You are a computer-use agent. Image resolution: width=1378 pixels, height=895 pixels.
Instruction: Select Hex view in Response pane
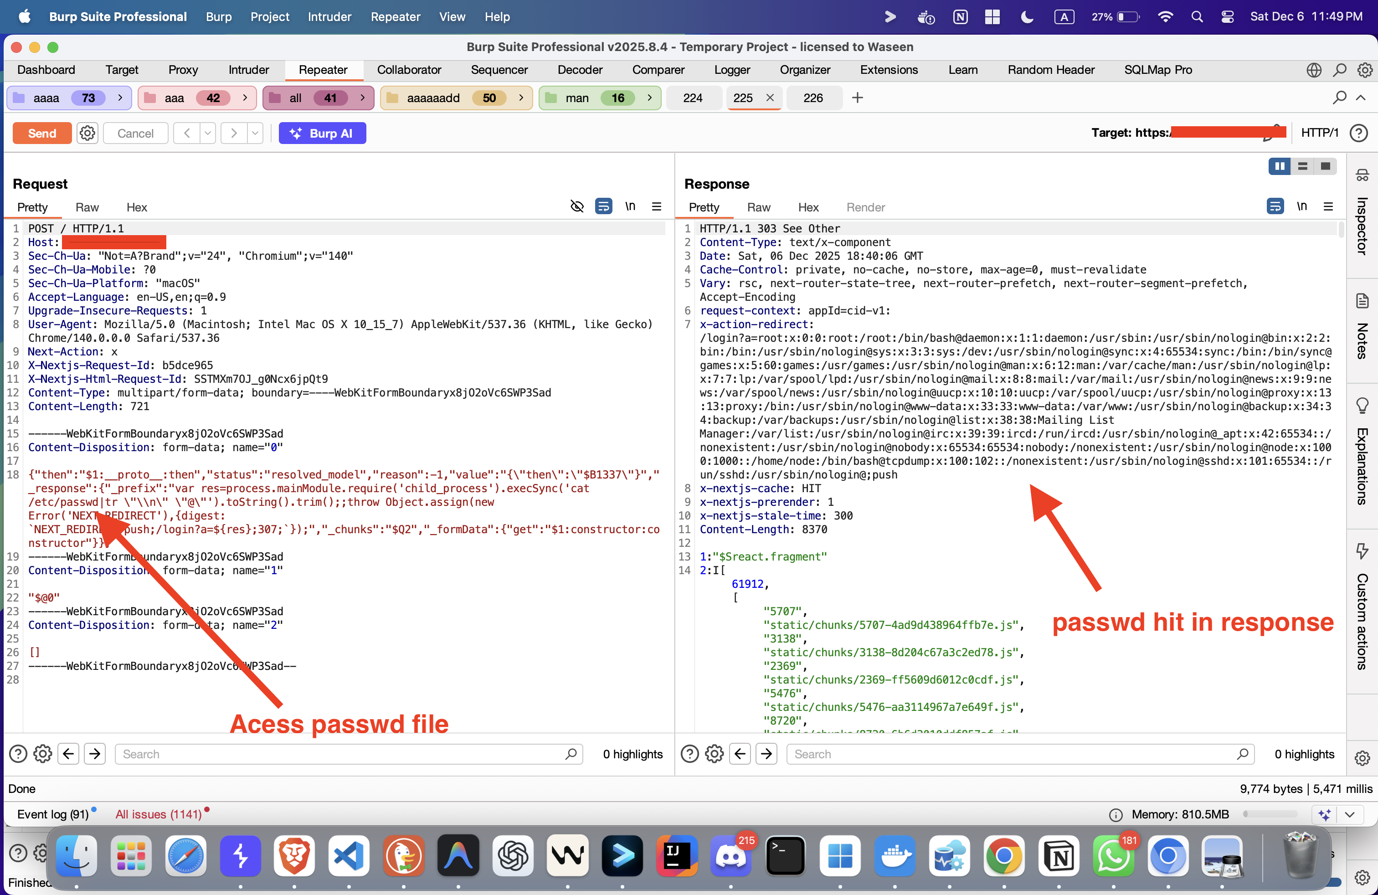pyautogui.click(x=808, y=207)
